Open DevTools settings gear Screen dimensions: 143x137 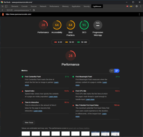pyautogui.click(x=137, y=6)
